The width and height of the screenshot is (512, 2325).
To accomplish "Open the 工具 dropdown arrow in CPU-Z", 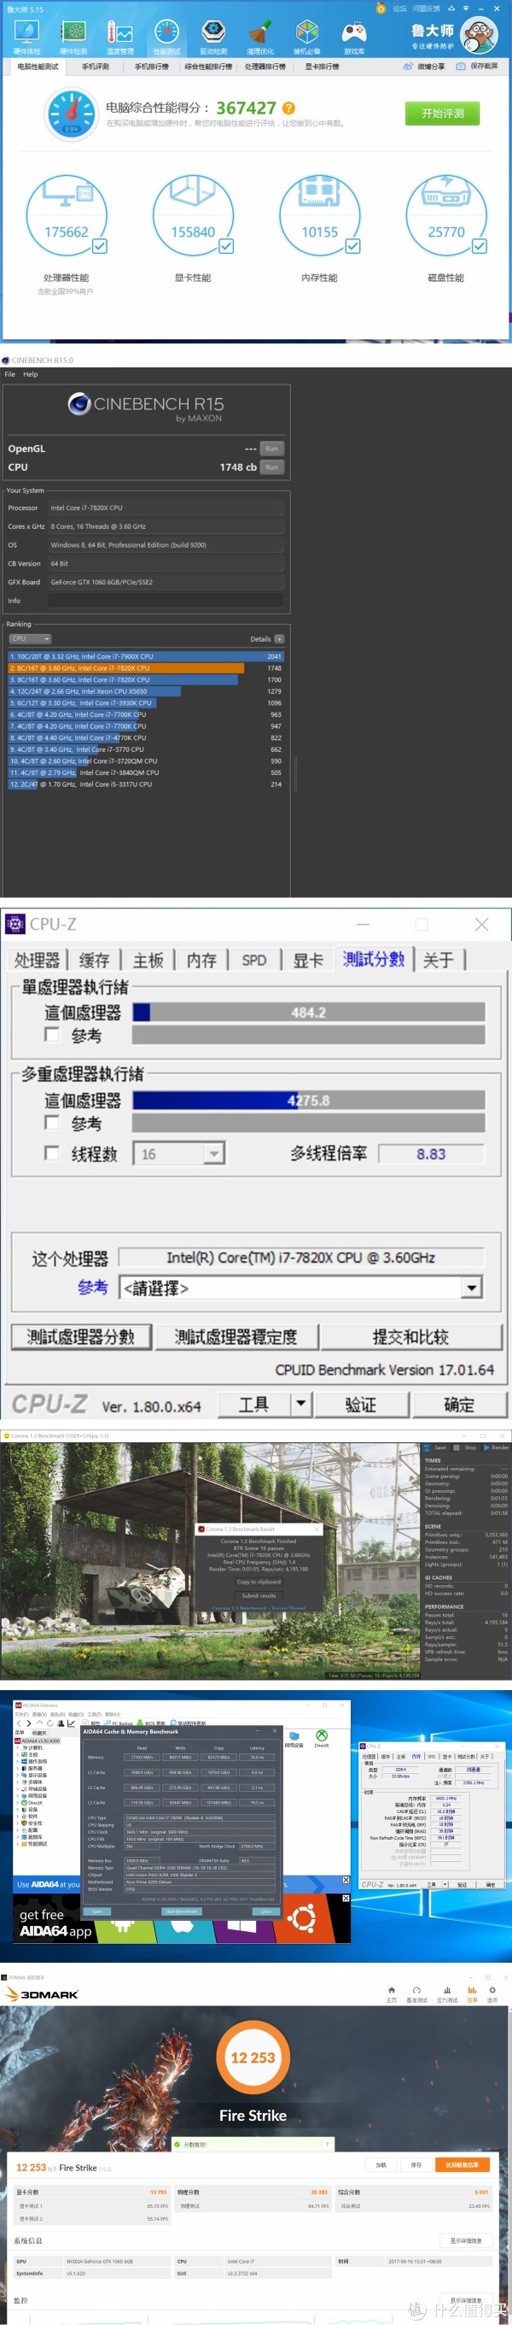I will (301, 1404).
